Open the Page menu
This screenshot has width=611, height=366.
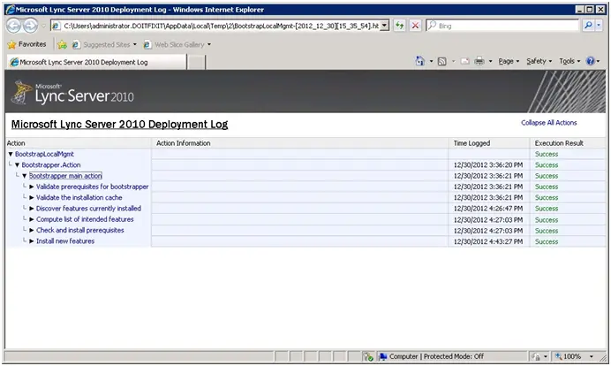(509, 61)
